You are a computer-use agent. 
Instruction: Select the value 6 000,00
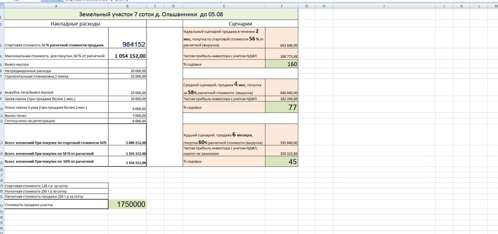coord(127,121)
